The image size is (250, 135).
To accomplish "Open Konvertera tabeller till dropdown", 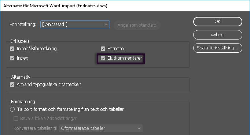I will (x=101, y=128).
